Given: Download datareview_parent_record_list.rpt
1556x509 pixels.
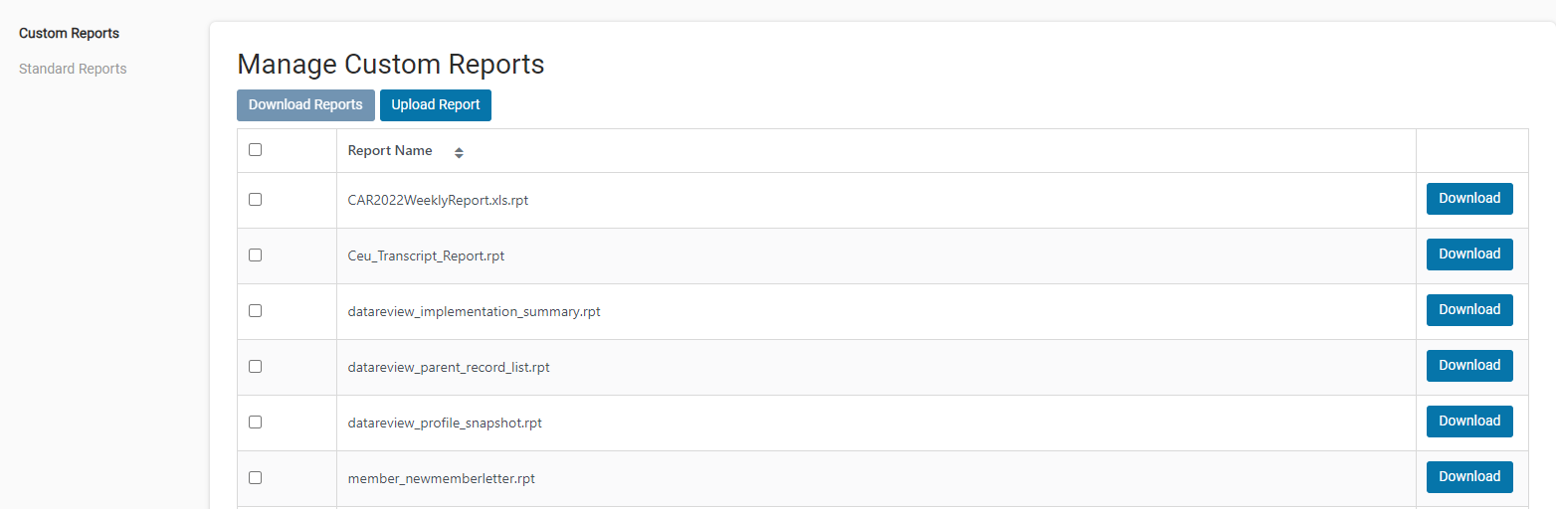Looking at the screenshot, I should [1469, 366].
